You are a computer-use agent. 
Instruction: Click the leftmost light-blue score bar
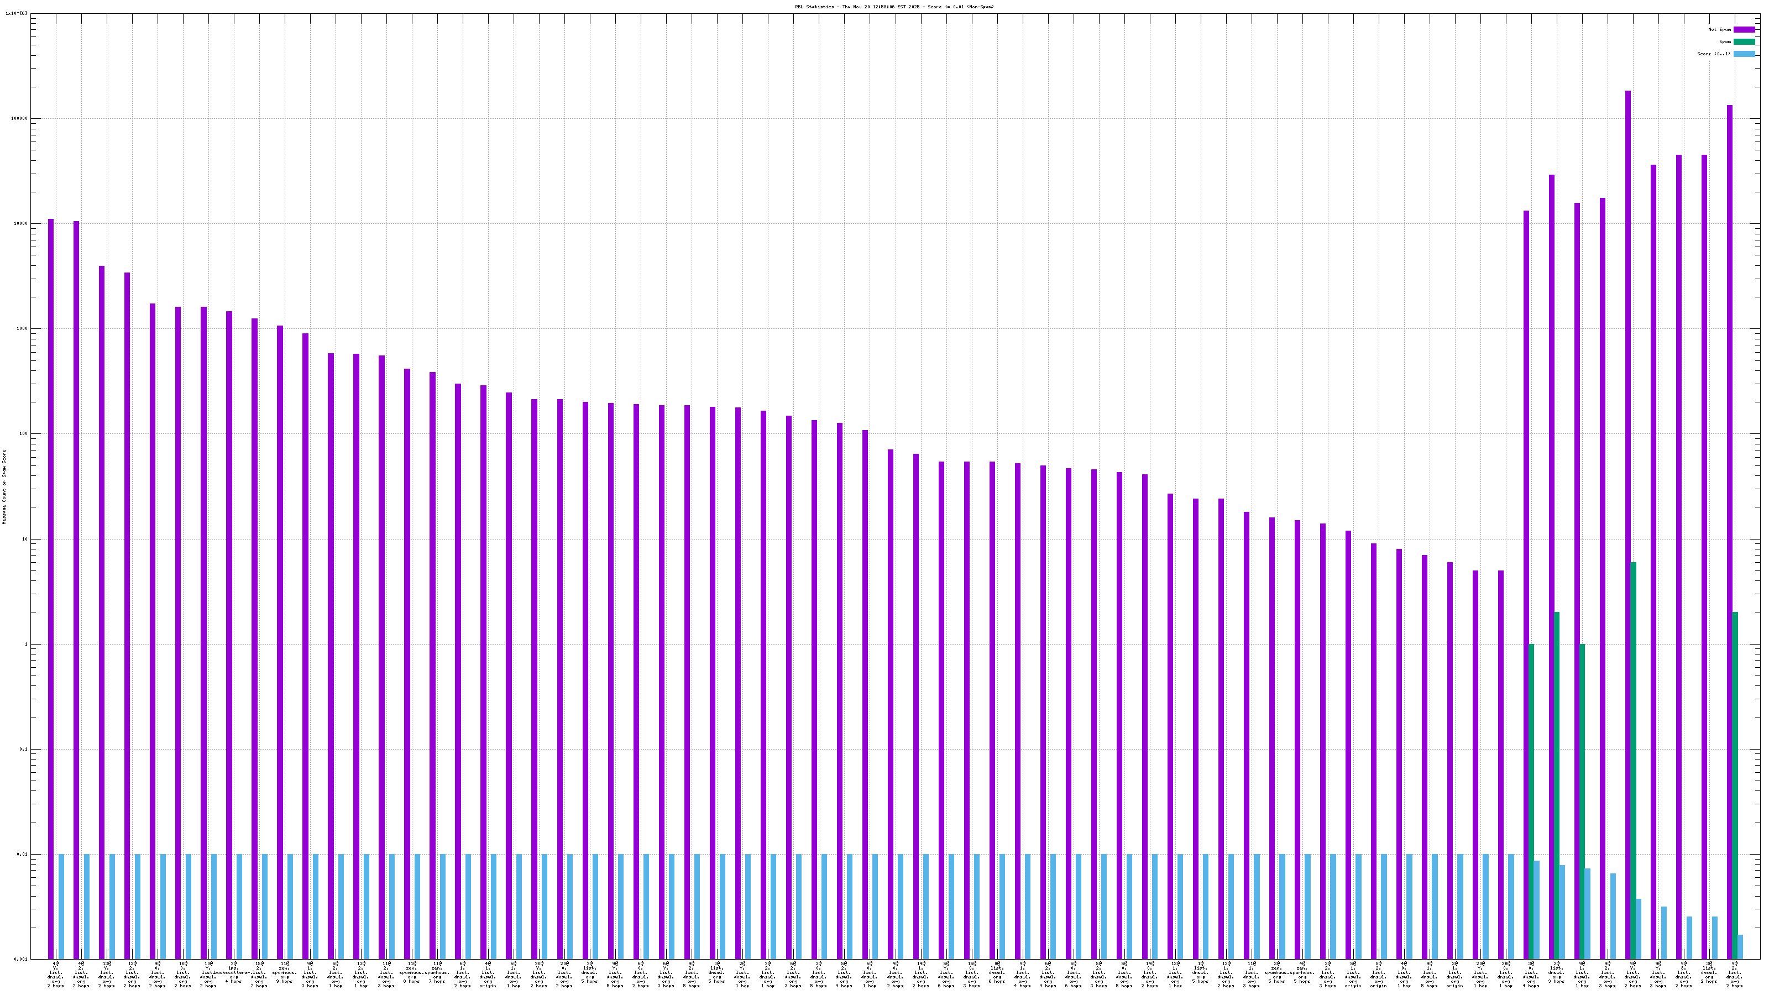[62, 907]
